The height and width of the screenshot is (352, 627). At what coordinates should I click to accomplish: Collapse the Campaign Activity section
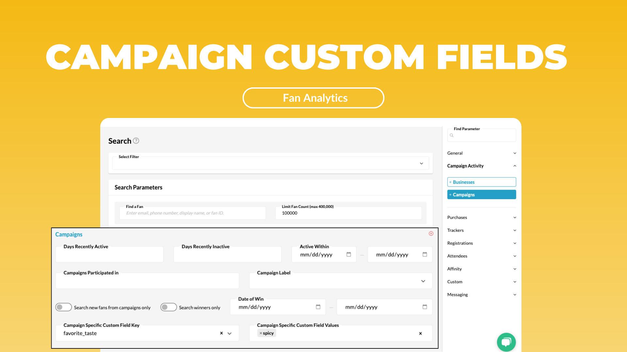point(482,166)
